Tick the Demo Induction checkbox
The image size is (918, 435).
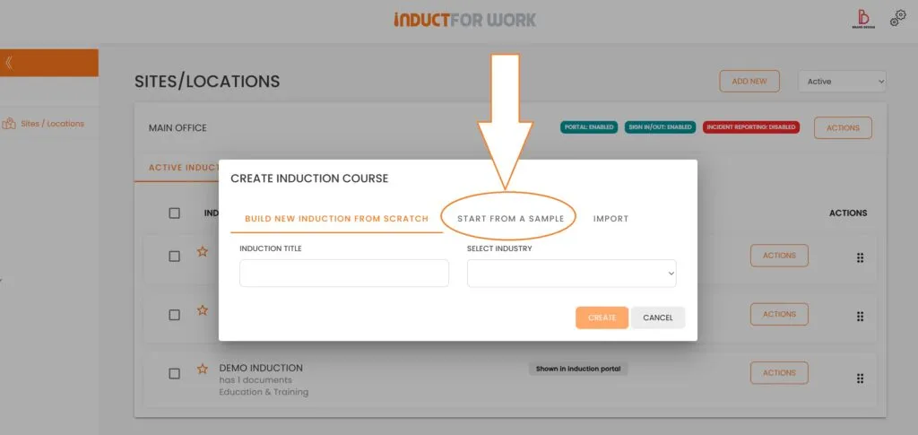coord(175,373)
